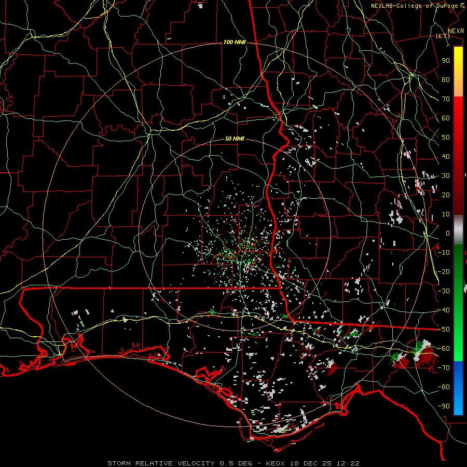Screen dimensions: 467x467
Task: Click the 30 value on the velocity scale
Action: pos(446,176)
